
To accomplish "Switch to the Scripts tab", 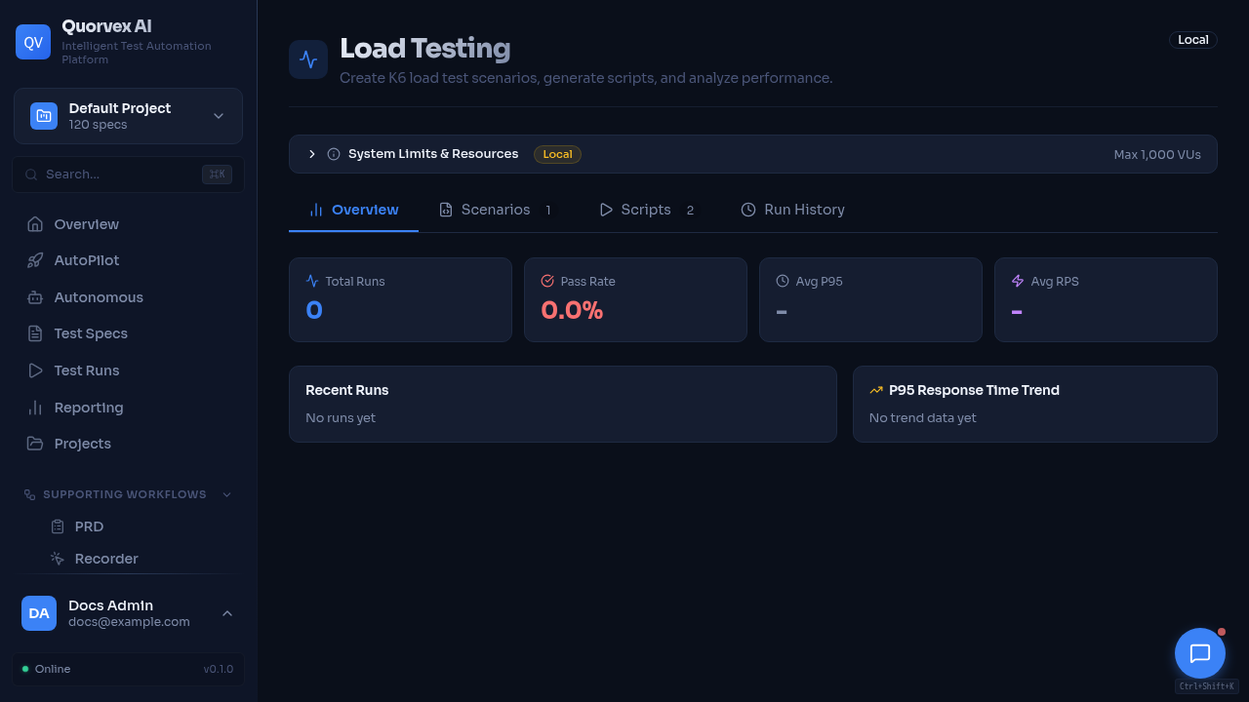I will click(x=647, y=210).
